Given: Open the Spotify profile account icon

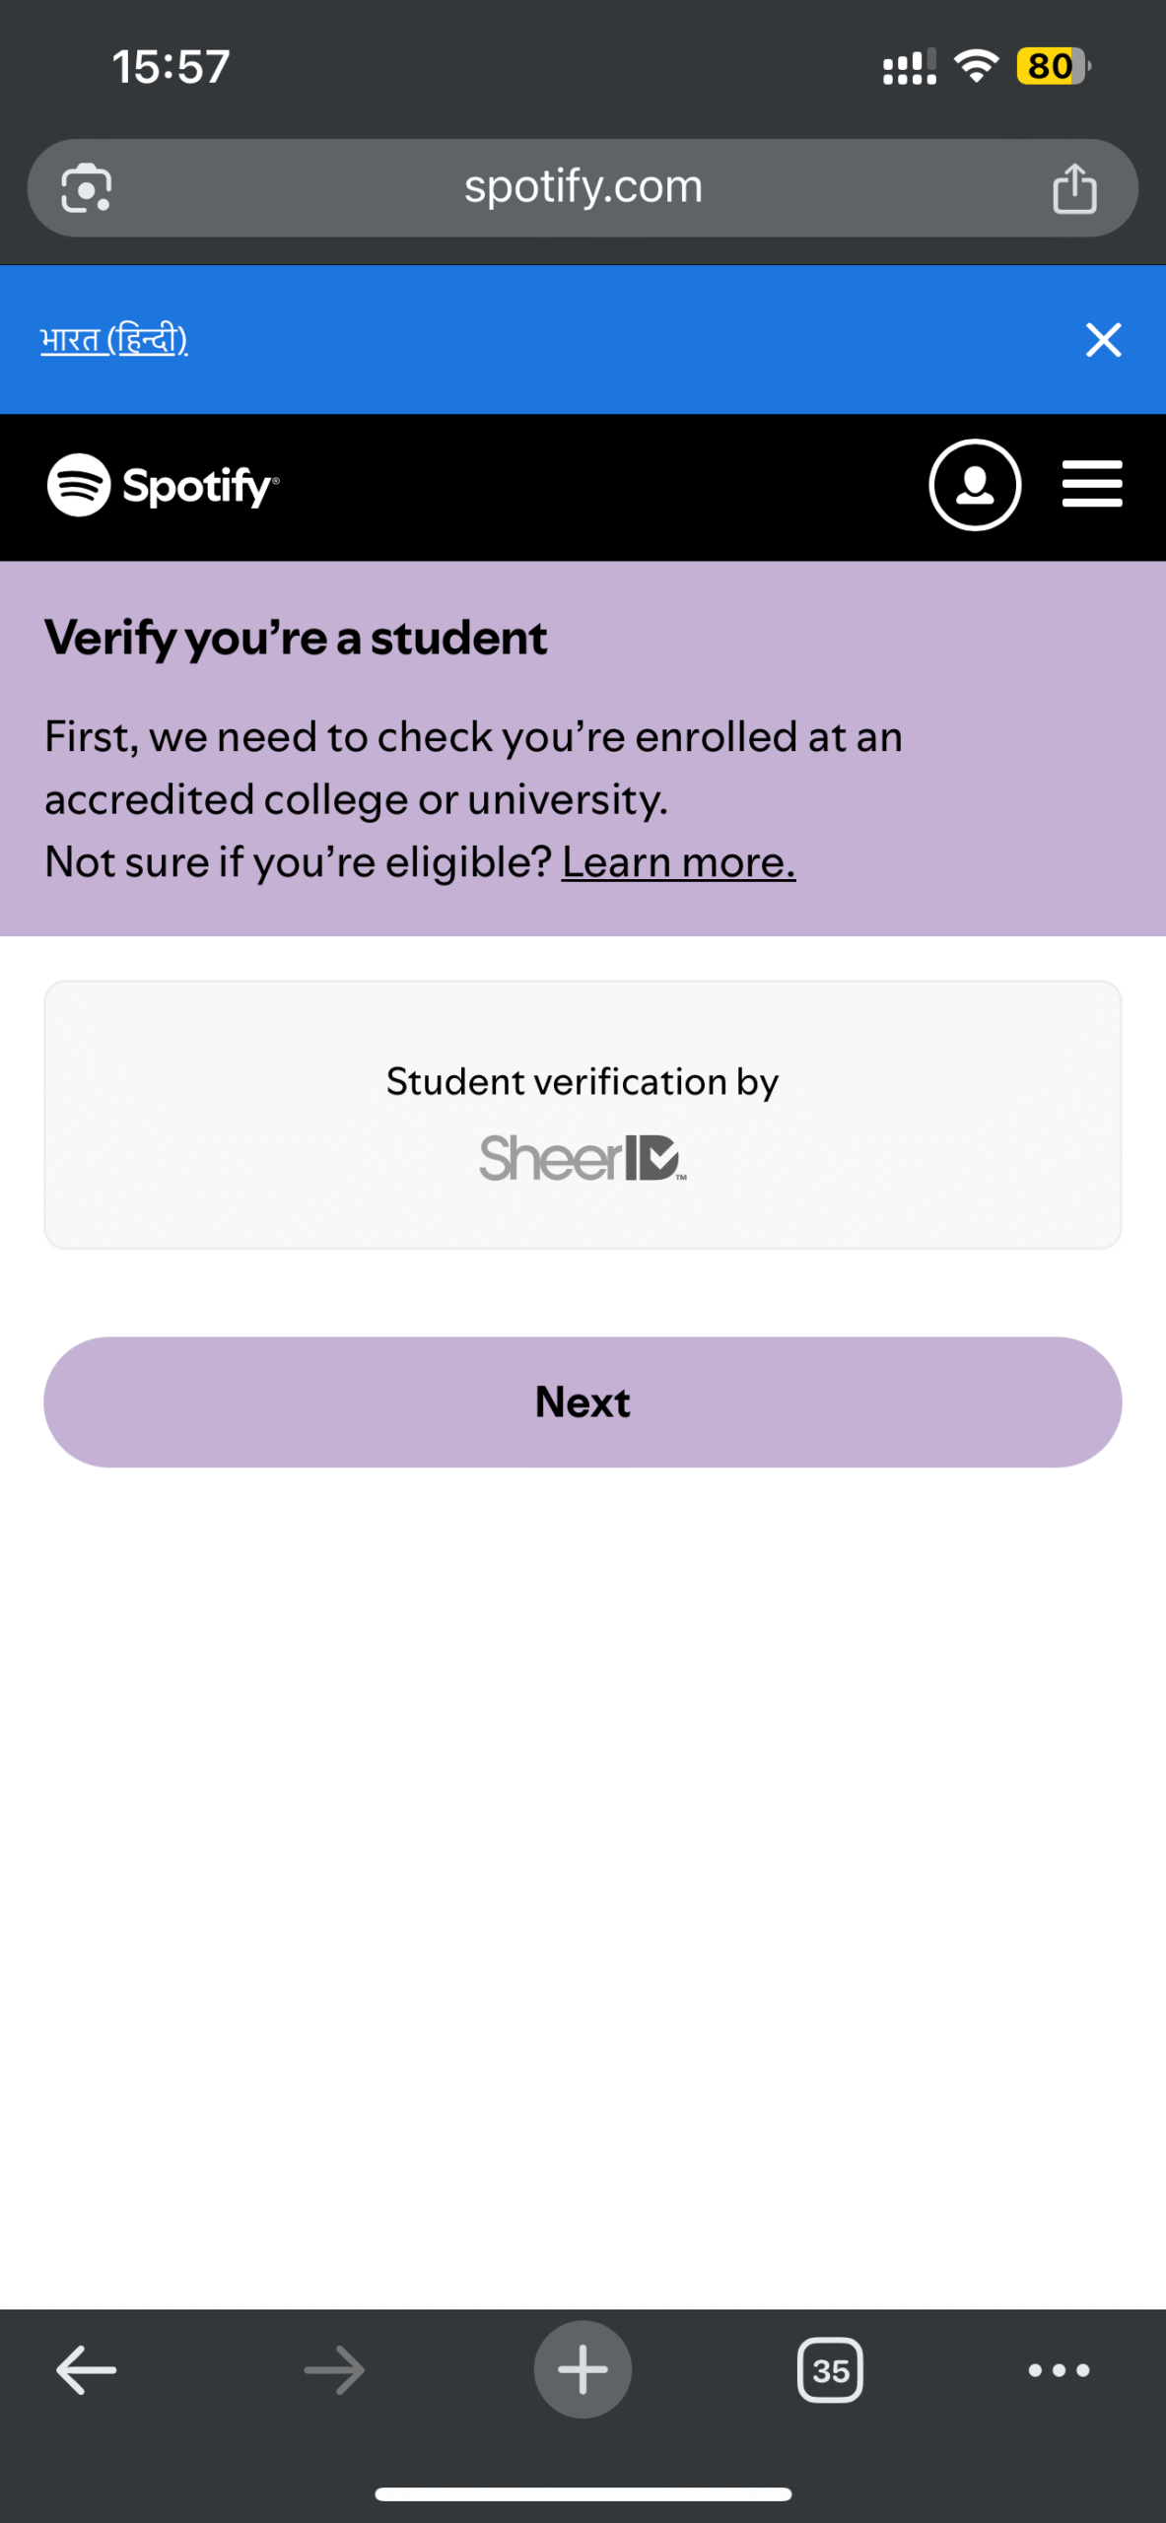Looking at the screenshot, I should pyautogui.click(x=974, y=485).
